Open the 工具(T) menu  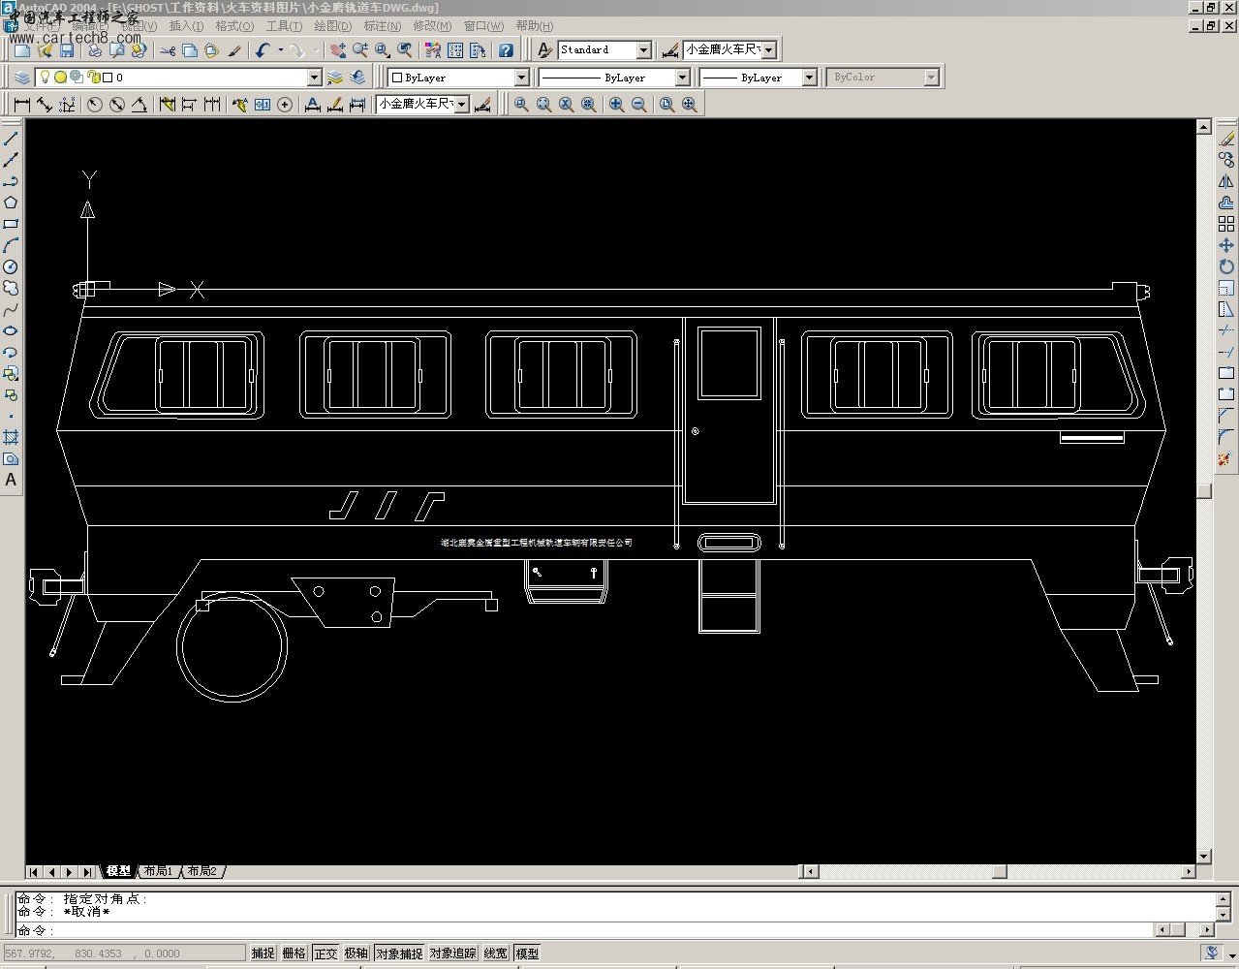(x=284, y=26)
